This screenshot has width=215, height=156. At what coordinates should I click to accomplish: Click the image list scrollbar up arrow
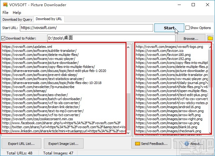point(210,47)
